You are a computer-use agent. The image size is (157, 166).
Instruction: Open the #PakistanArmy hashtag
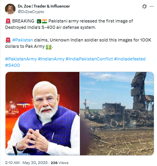(21, 59)
